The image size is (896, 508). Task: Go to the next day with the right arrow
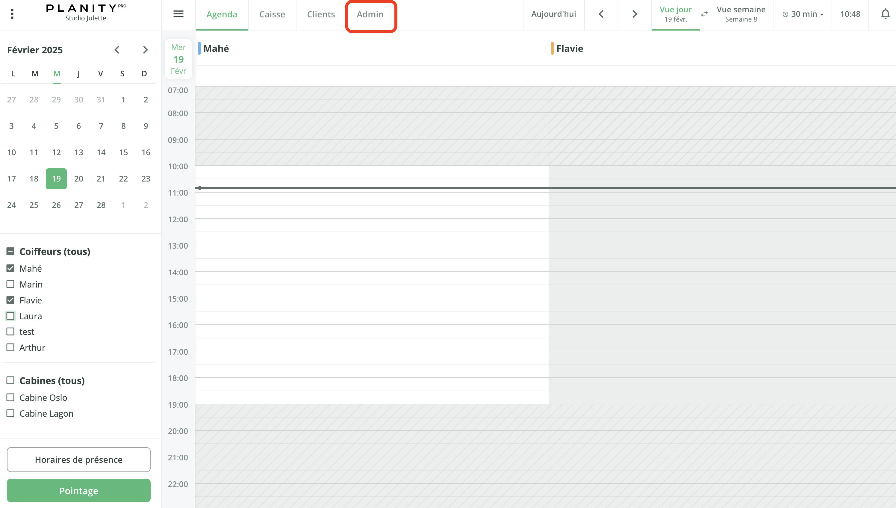(634, 14)
